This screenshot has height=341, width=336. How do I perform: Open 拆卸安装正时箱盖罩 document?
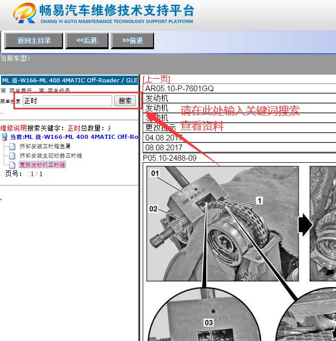pos(45,146)
